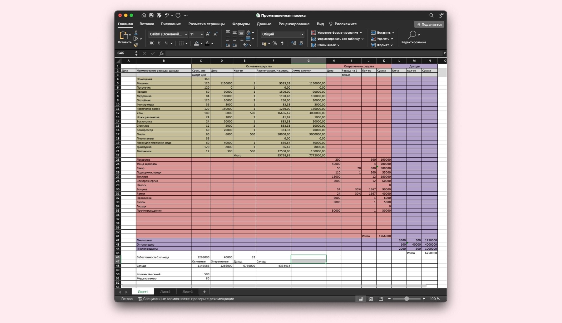
Task: Open the Формулы ribbon tab
Action: click(241, 24)
